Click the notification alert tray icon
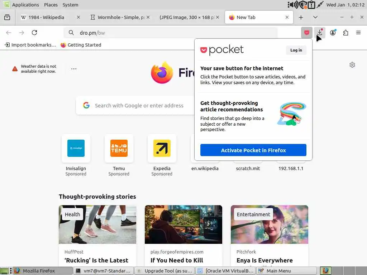Viewport: 367px width, 275px height. click(x=311, y=5)
